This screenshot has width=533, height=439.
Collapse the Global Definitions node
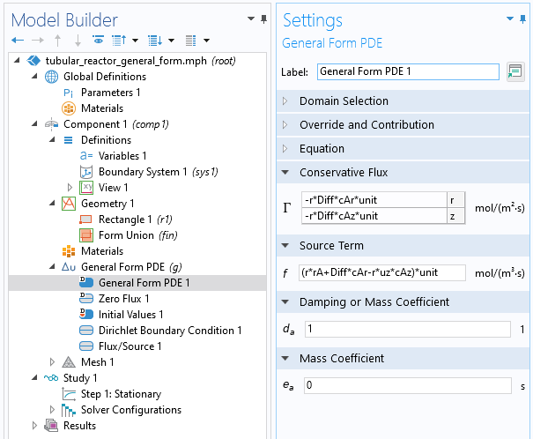(34, 77)
